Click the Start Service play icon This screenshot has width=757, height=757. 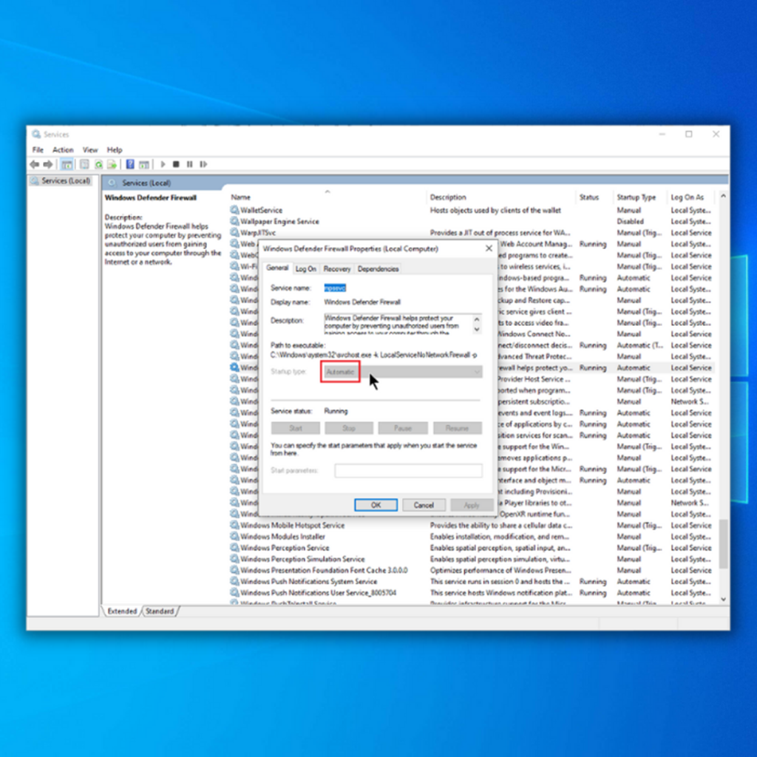tap(163, 164)
